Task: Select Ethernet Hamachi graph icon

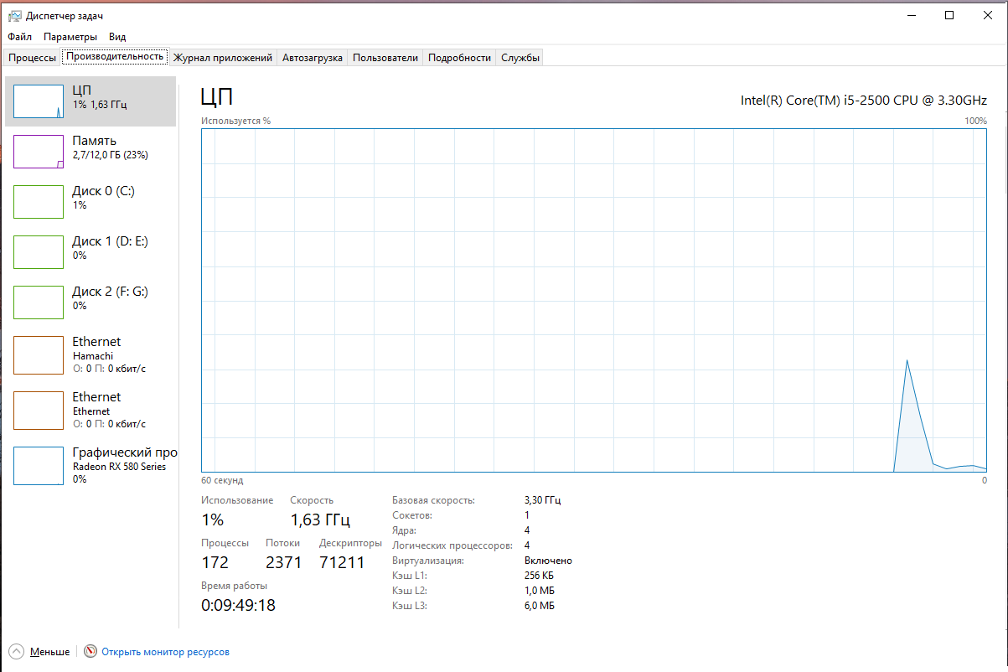Action: coord(39,355)
